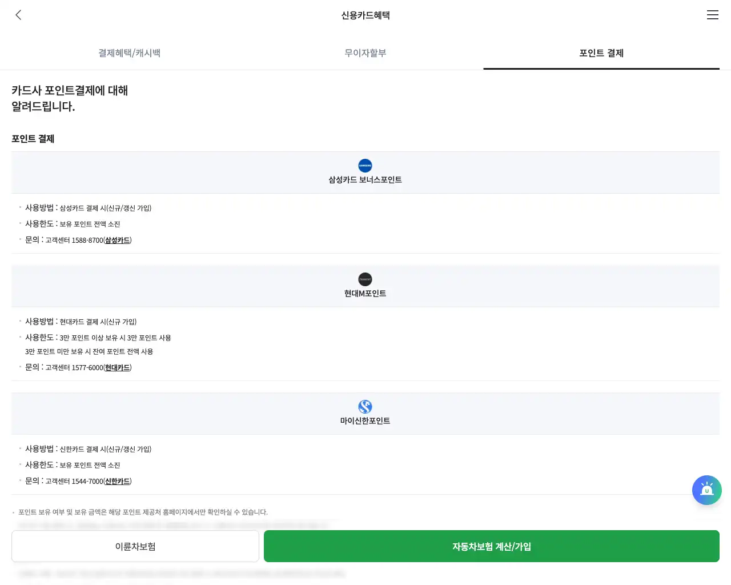The width and height of the screenshot is (731, 585).
Task: Click the 마이신한포인트 blue logo icon
Action: (x=365, y=407)
